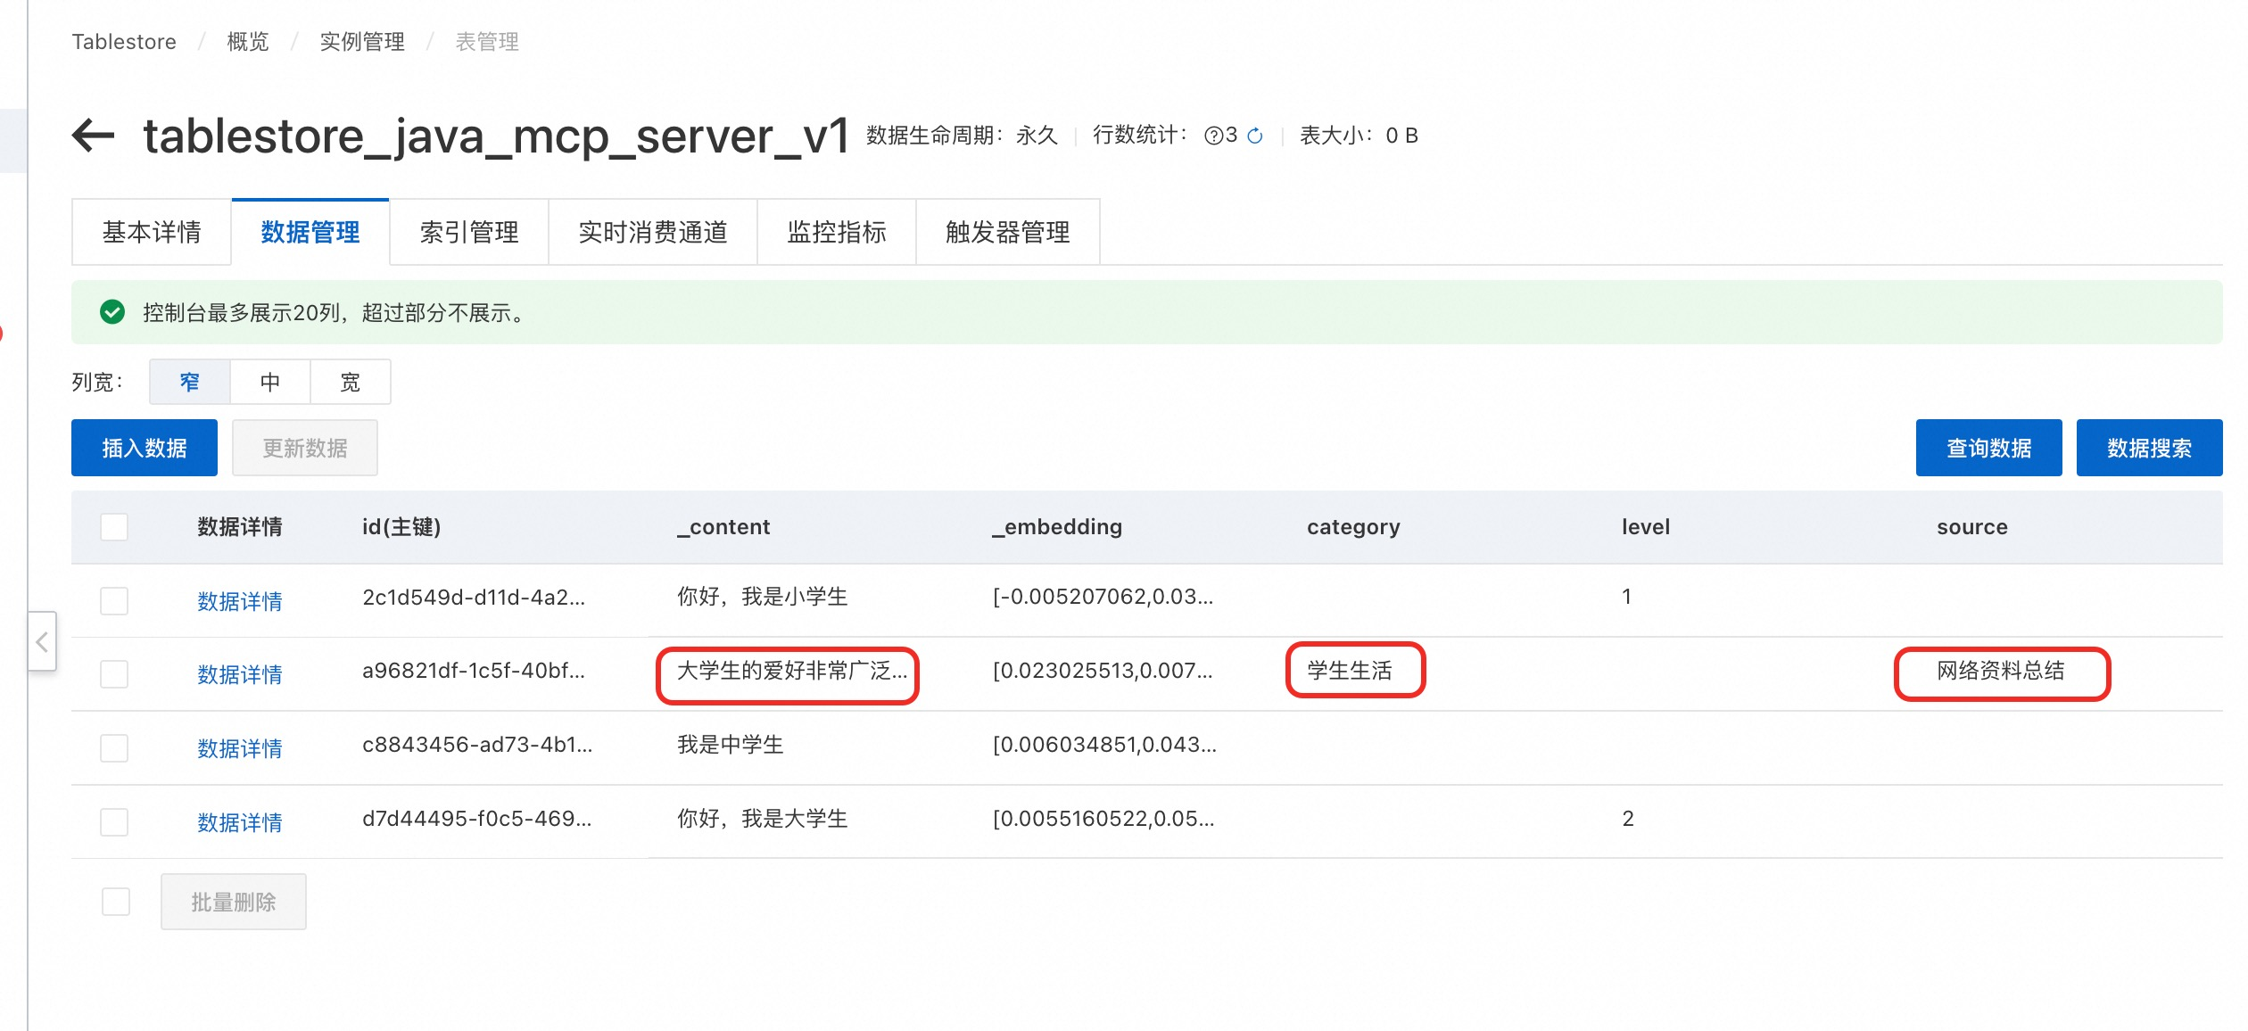The height and width of the screenshot is (1031, 2248).
Task: Click the green success checkmark in the notice bar
Action: 112,313
